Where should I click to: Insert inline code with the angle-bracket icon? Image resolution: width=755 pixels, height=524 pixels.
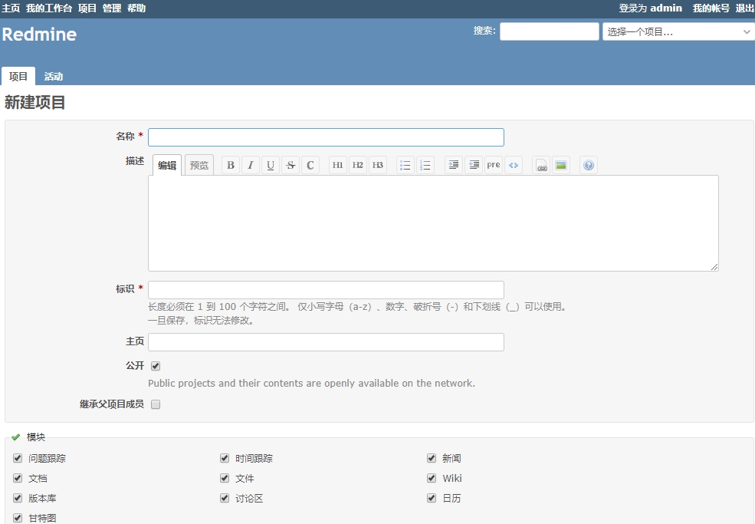click(514, 165)
